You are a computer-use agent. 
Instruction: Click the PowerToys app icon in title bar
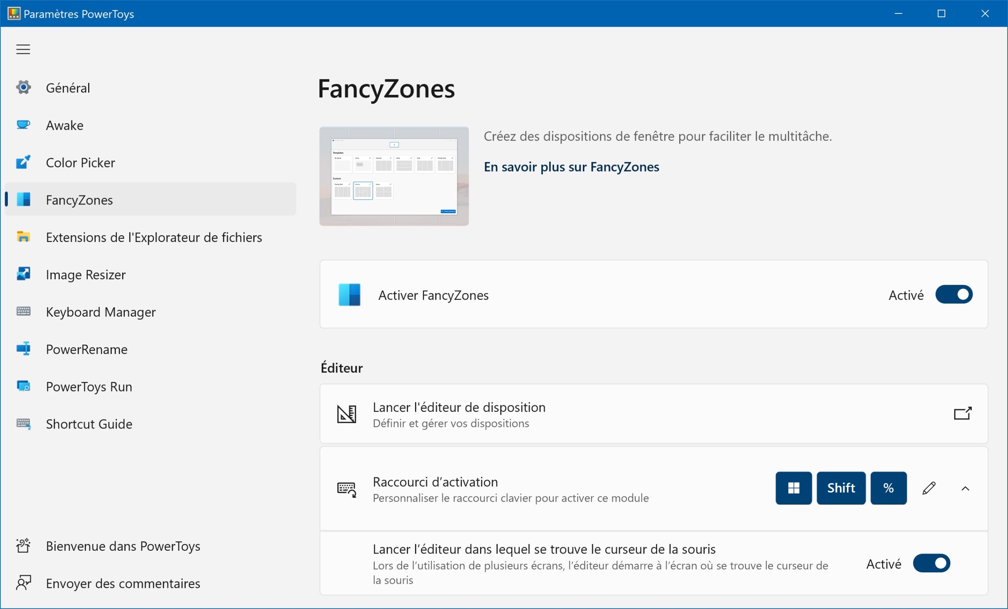click(x=14, y=13)
